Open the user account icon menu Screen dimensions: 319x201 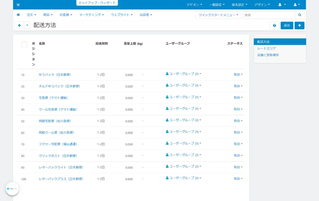coord(297,5)
